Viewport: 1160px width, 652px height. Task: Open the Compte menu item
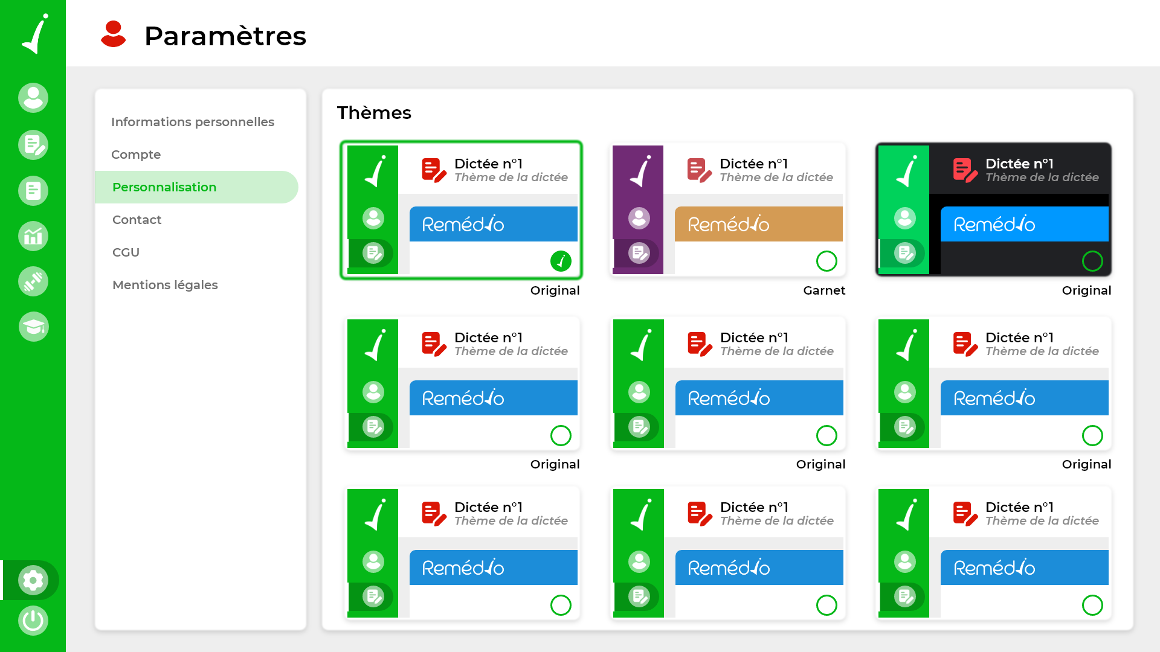tap(136, 155)
